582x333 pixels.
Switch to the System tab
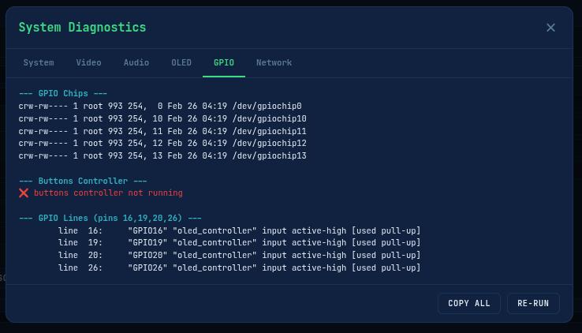click(x=39, y=62)
